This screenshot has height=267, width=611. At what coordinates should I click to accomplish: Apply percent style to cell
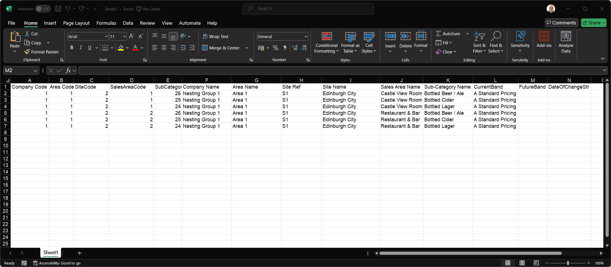[x=275, y=48]
